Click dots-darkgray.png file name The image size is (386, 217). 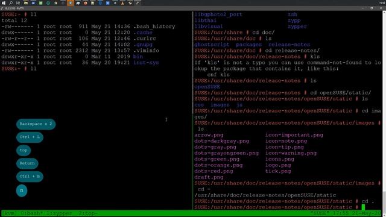[221, 141]
